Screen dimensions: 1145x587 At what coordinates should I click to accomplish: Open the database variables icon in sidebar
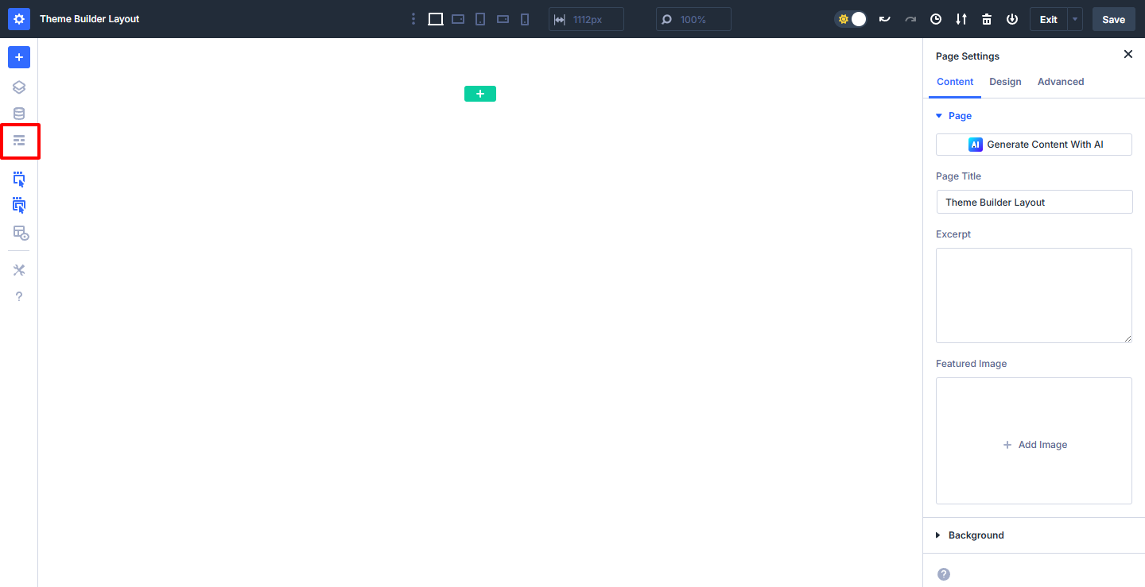click(19, 114)
